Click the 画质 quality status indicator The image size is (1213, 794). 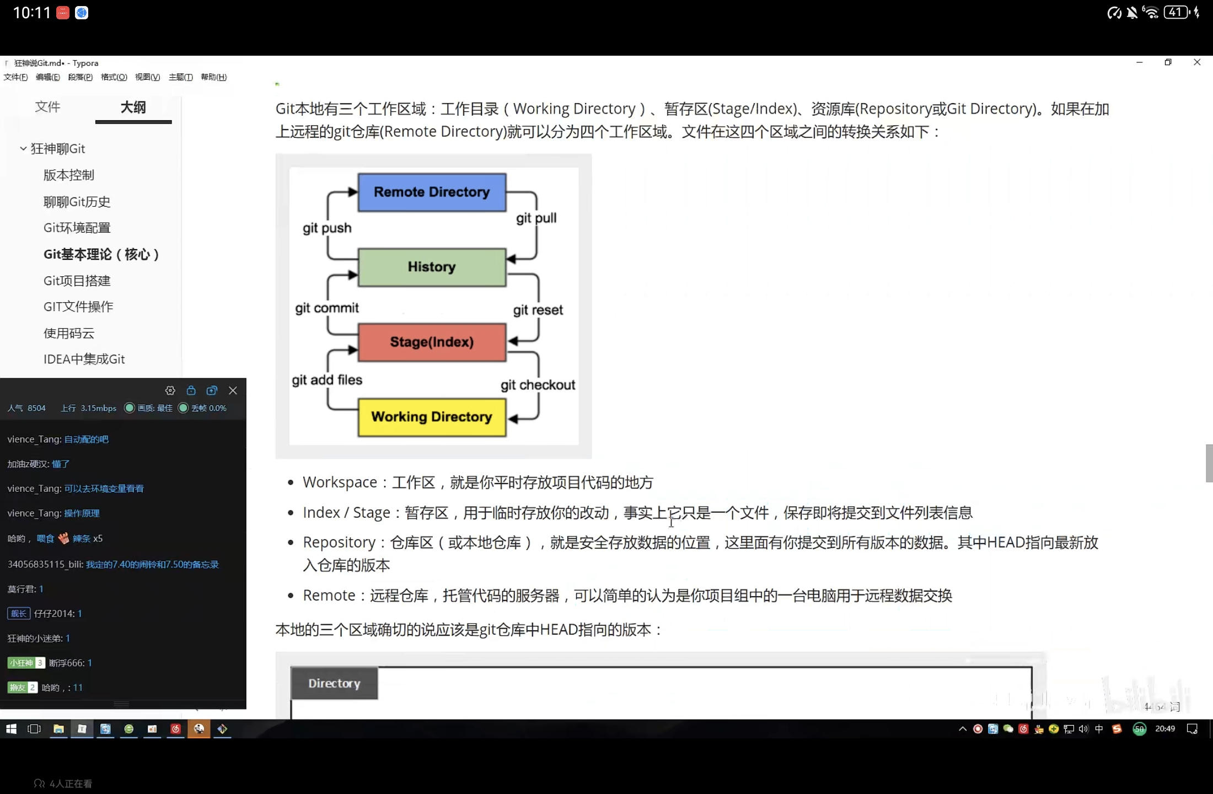click(149, 408)
